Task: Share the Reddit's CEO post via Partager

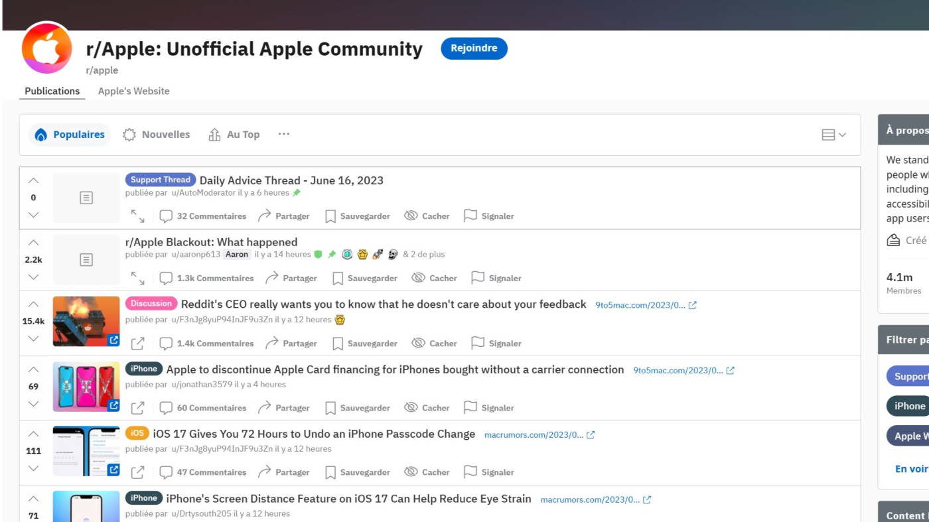Action: point(291,344)
